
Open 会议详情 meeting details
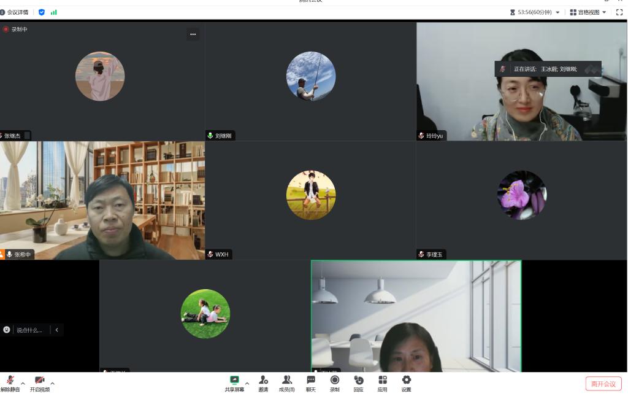click(15, 12)
